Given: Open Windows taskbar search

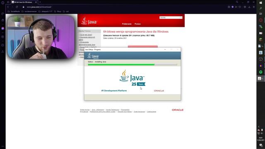Looking at the screenshot, I should (260, 8).
